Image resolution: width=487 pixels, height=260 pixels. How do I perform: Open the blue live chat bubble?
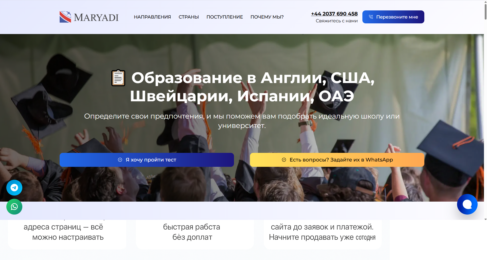point(467,204)
